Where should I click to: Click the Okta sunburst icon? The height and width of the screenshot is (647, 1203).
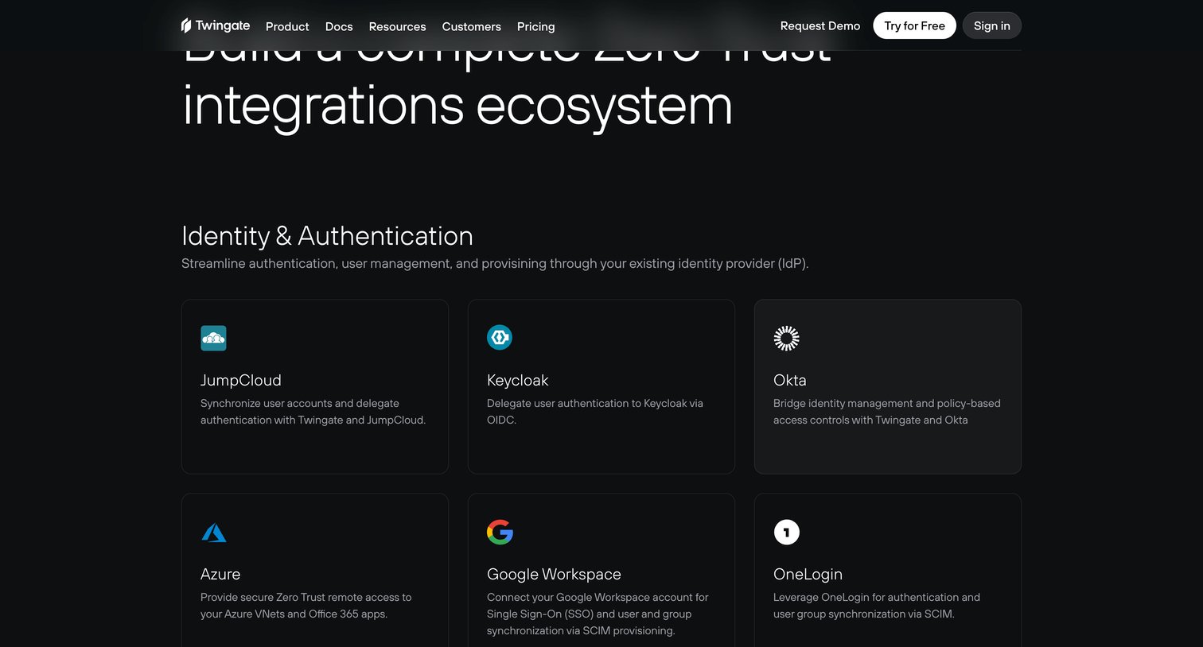click(786, 338)
